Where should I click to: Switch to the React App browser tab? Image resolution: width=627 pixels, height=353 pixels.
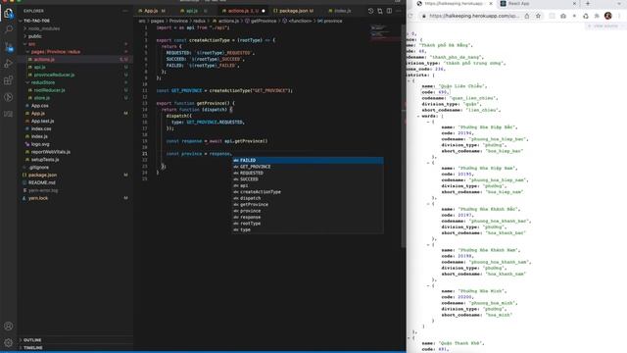tap(537, 4)
